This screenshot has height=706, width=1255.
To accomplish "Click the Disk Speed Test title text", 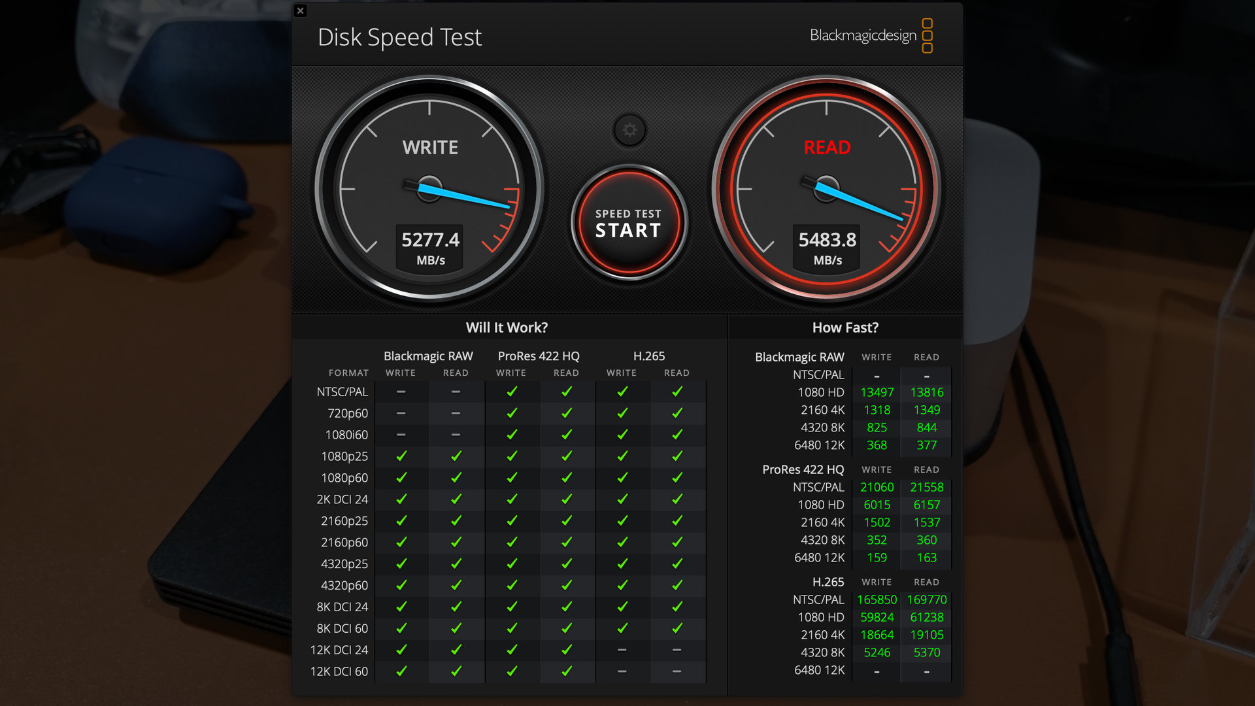I will 399,37.
